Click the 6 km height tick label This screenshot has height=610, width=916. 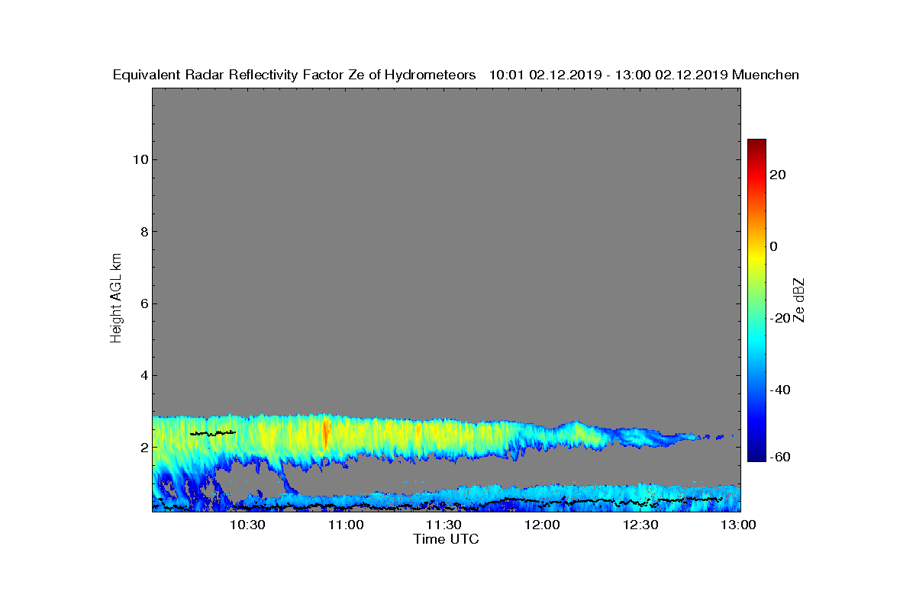[x=142, y=303]
